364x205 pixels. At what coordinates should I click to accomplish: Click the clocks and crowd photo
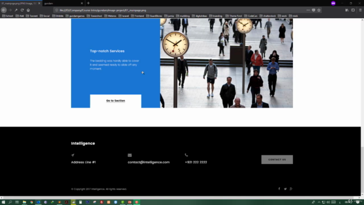coord(226,63)
